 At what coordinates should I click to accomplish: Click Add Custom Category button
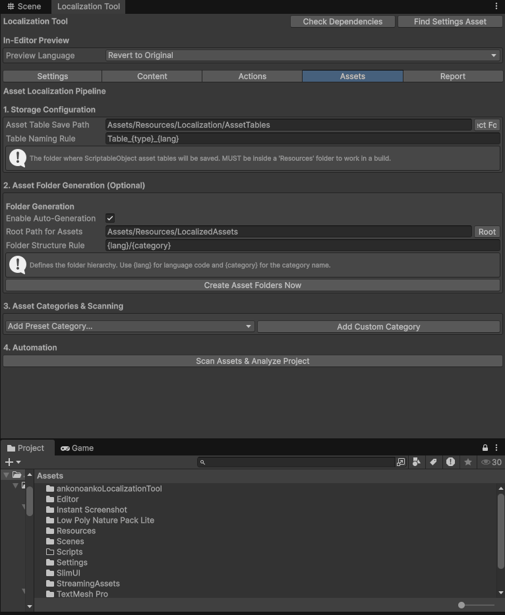(x=378, y=327)
